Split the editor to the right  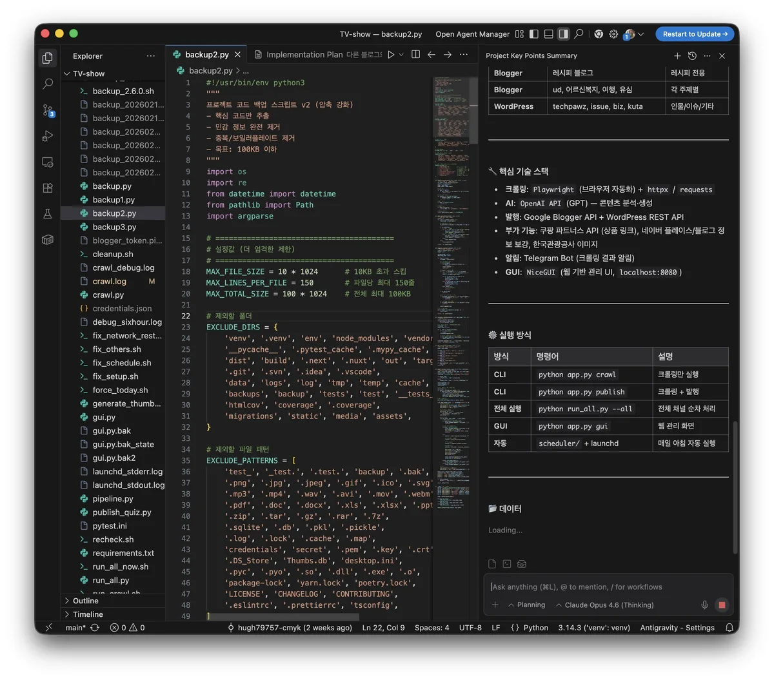tap(416, 55)
